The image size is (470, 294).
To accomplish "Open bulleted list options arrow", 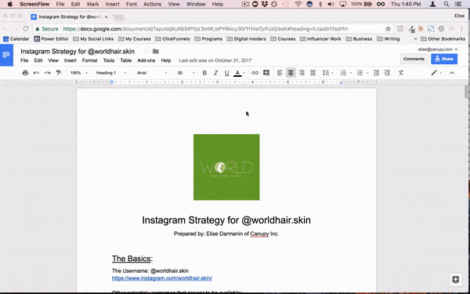I will pyautogui.click(x=367, y=73).
